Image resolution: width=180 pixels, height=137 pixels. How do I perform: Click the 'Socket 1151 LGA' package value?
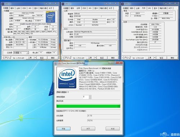28,18
